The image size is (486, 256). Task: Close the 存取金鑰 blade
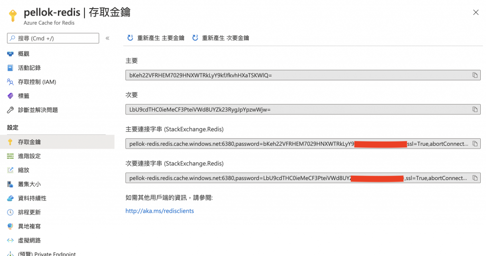click(476, 12)
